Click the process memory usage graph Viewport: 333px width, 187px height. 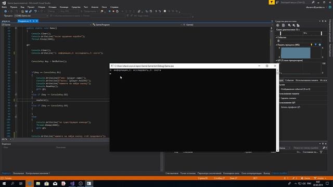[301, 52]
